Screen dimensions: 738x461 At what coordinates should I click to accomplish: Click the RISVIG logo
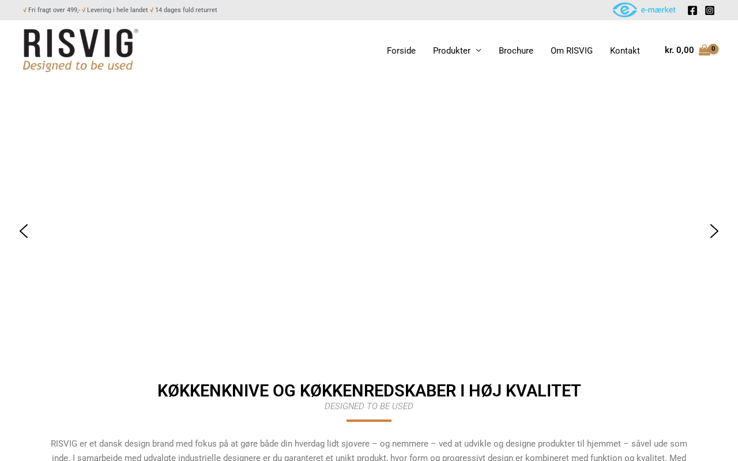coord(81,50)
